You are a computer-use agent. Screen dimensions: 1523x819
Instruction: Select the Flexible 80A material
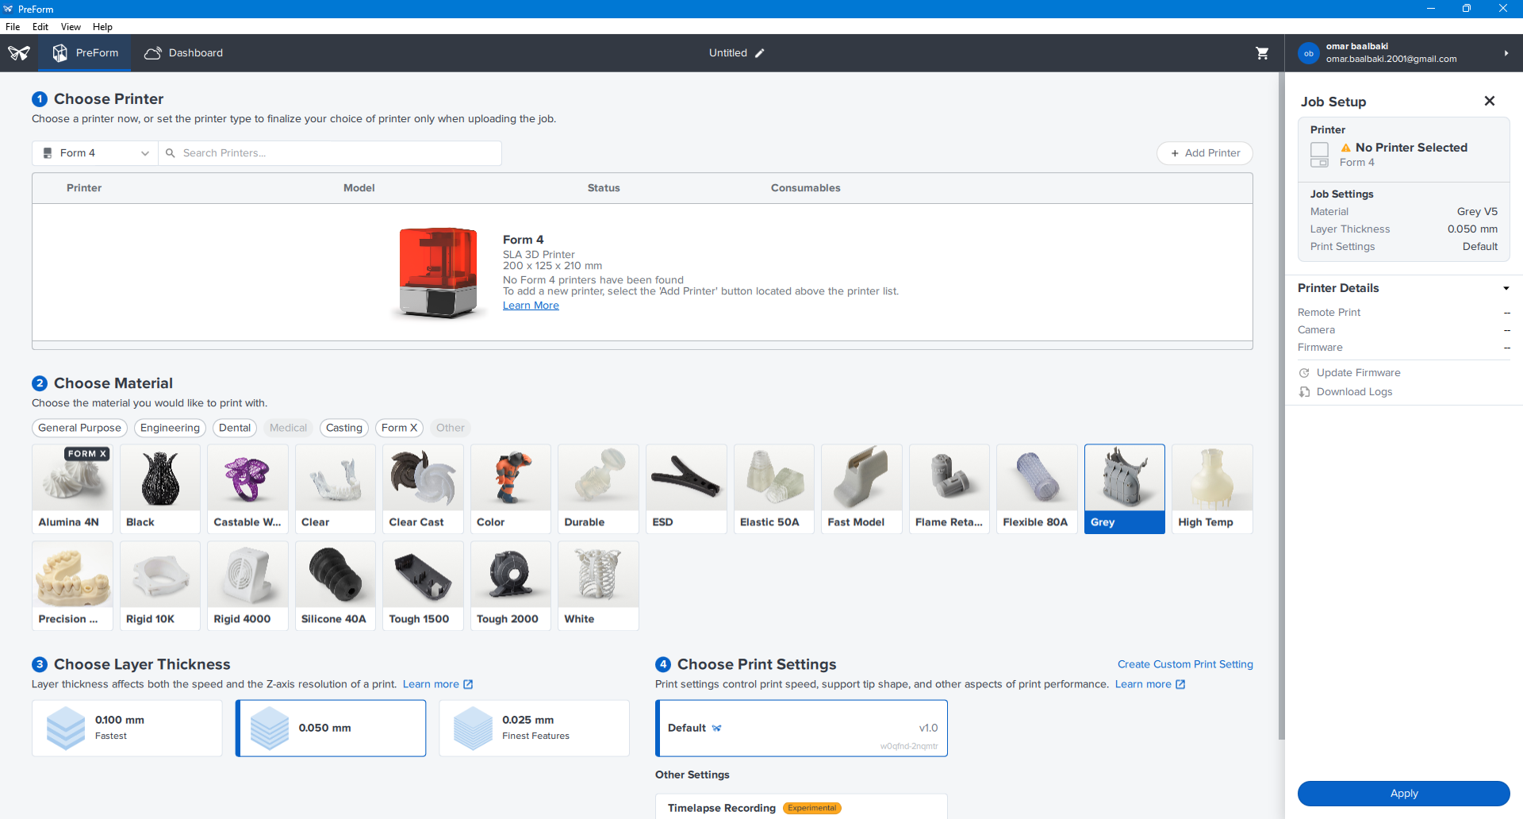click(x=1037, y=489)
